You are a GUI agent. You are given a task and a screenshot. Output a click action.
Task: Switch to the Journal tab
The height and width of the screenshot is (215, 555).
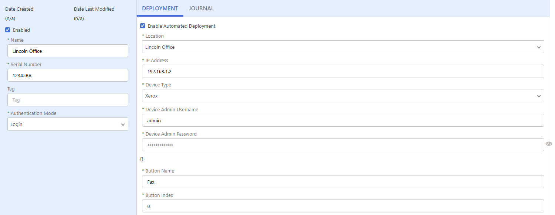click(x=201, y=8)
